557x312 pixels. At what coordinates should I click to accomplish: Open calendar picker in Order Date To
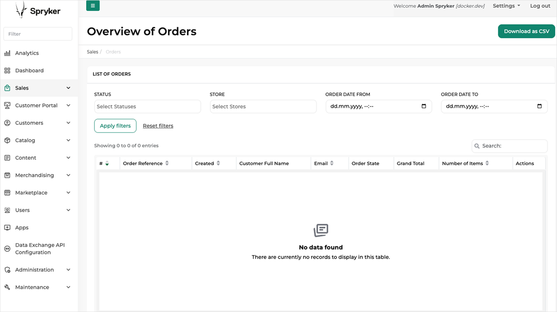539,106
